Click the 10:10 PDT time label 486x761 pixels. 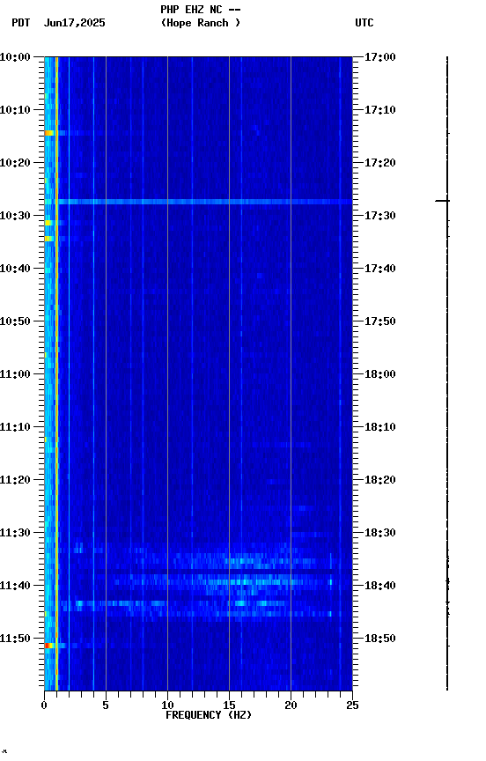pos(15,110)
